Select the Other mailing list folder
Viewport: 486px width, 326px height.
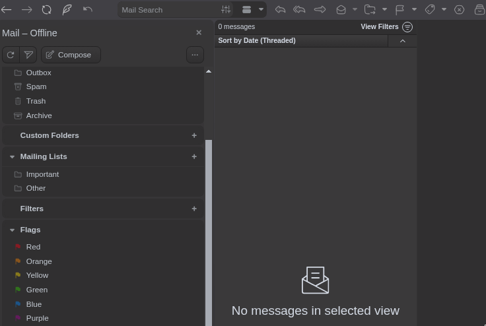(103, 189)
